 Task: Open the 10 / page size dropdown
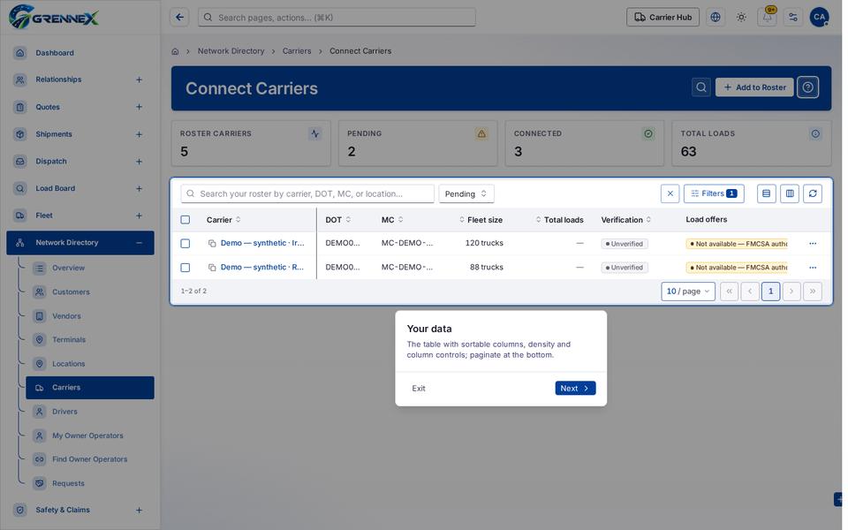688,291
